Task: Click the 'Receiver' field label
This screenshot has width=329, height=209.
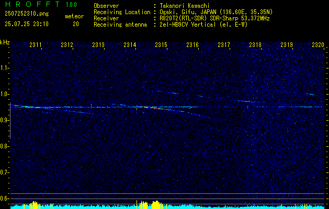Action: click(106, 18)
